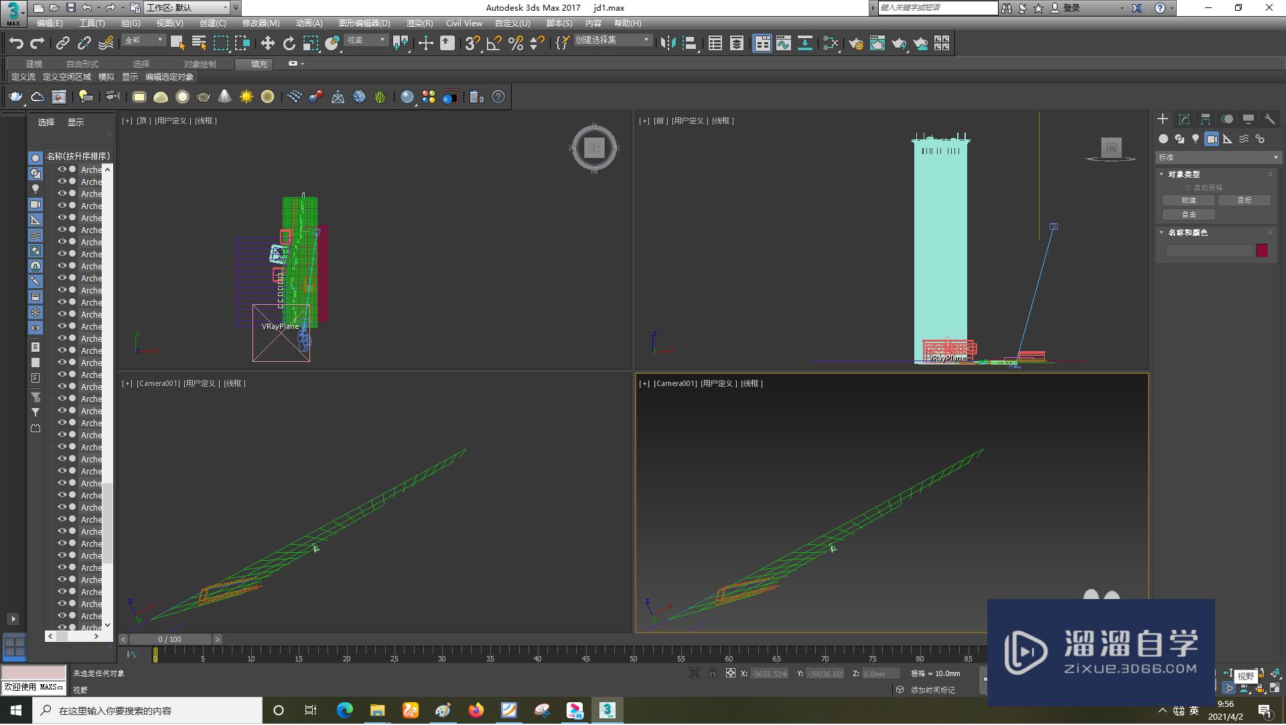Image resolution: width=1286 pixels, height=725 pixels.
Task: Toggle Window/Crossing selection mode
Action: click(x=242, y=44)
